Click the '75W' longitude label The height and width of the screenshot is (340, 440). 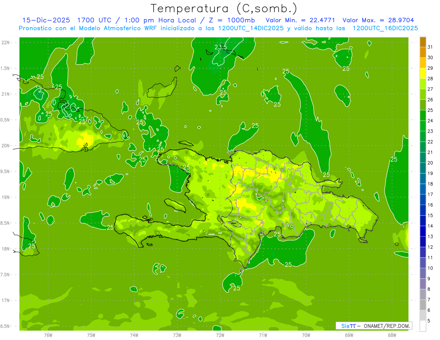coord(91,335)
